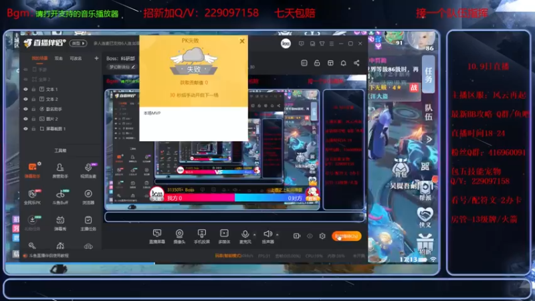535x301 pixels.
Task: Open settings gear beside start-stream button
Action: (322, 236)
